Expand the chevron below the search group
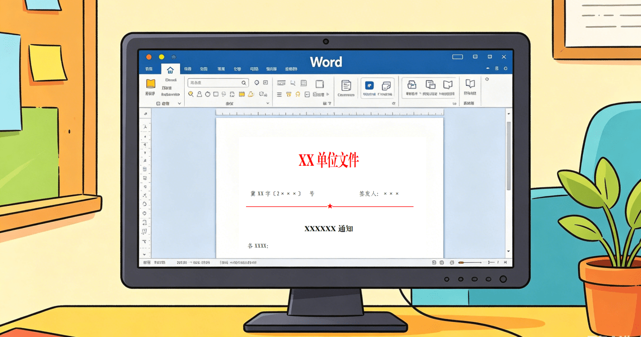Viewport: 641px width, 337px height. click(x=268, y=103)
